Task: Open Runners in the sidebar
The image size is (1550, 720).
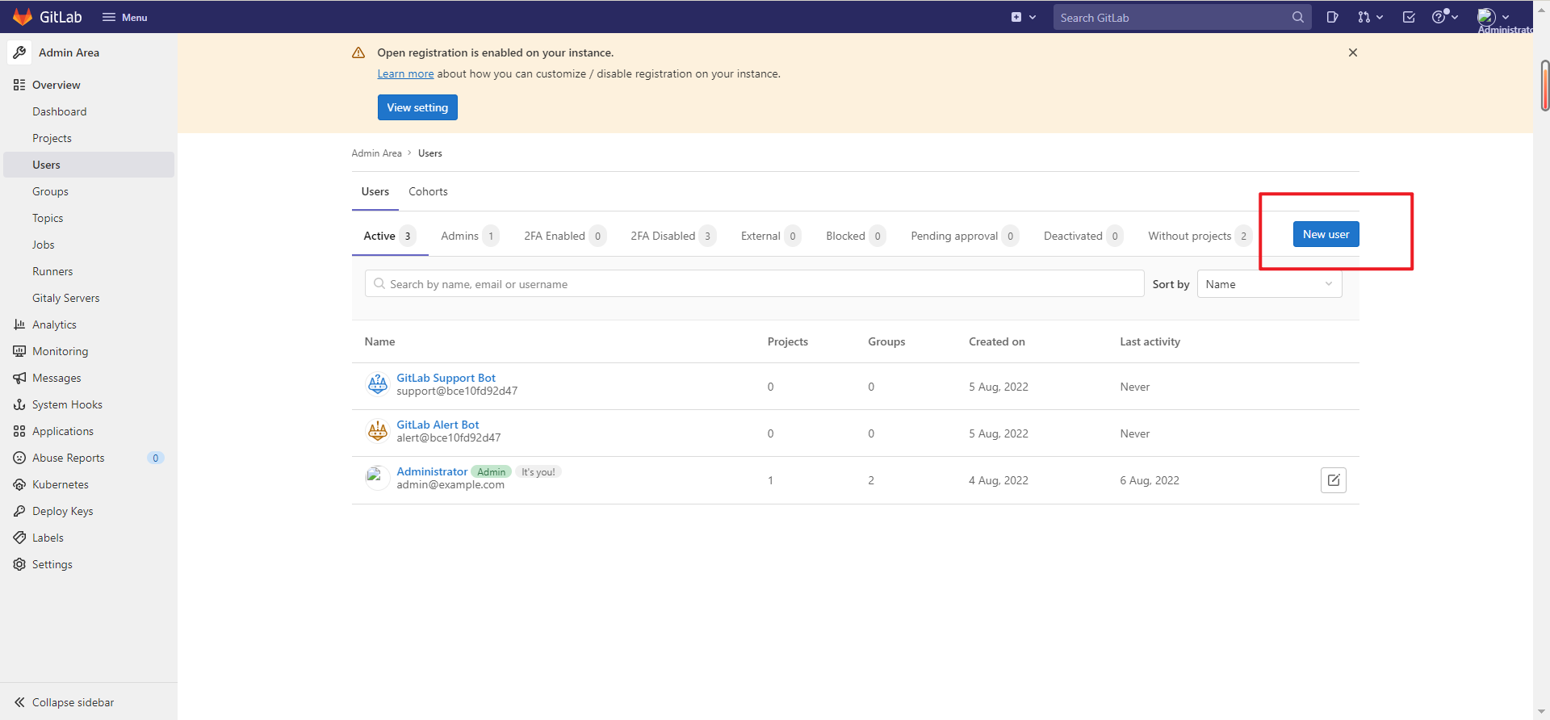Action: click(52, 271)
